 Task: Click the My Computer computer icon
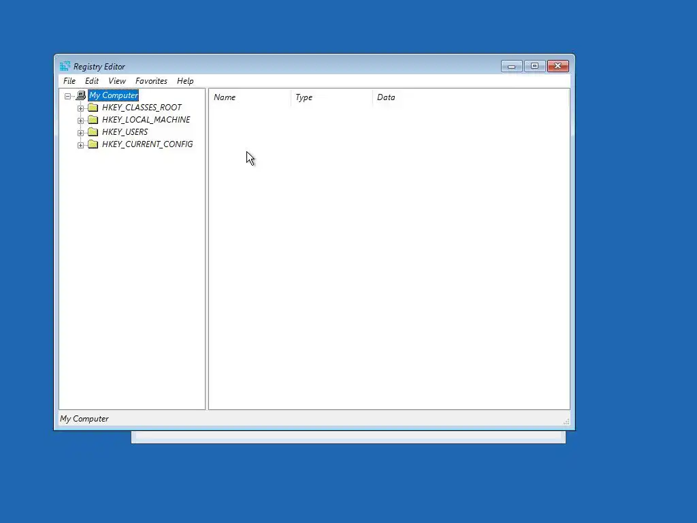(x=81, y=95)
